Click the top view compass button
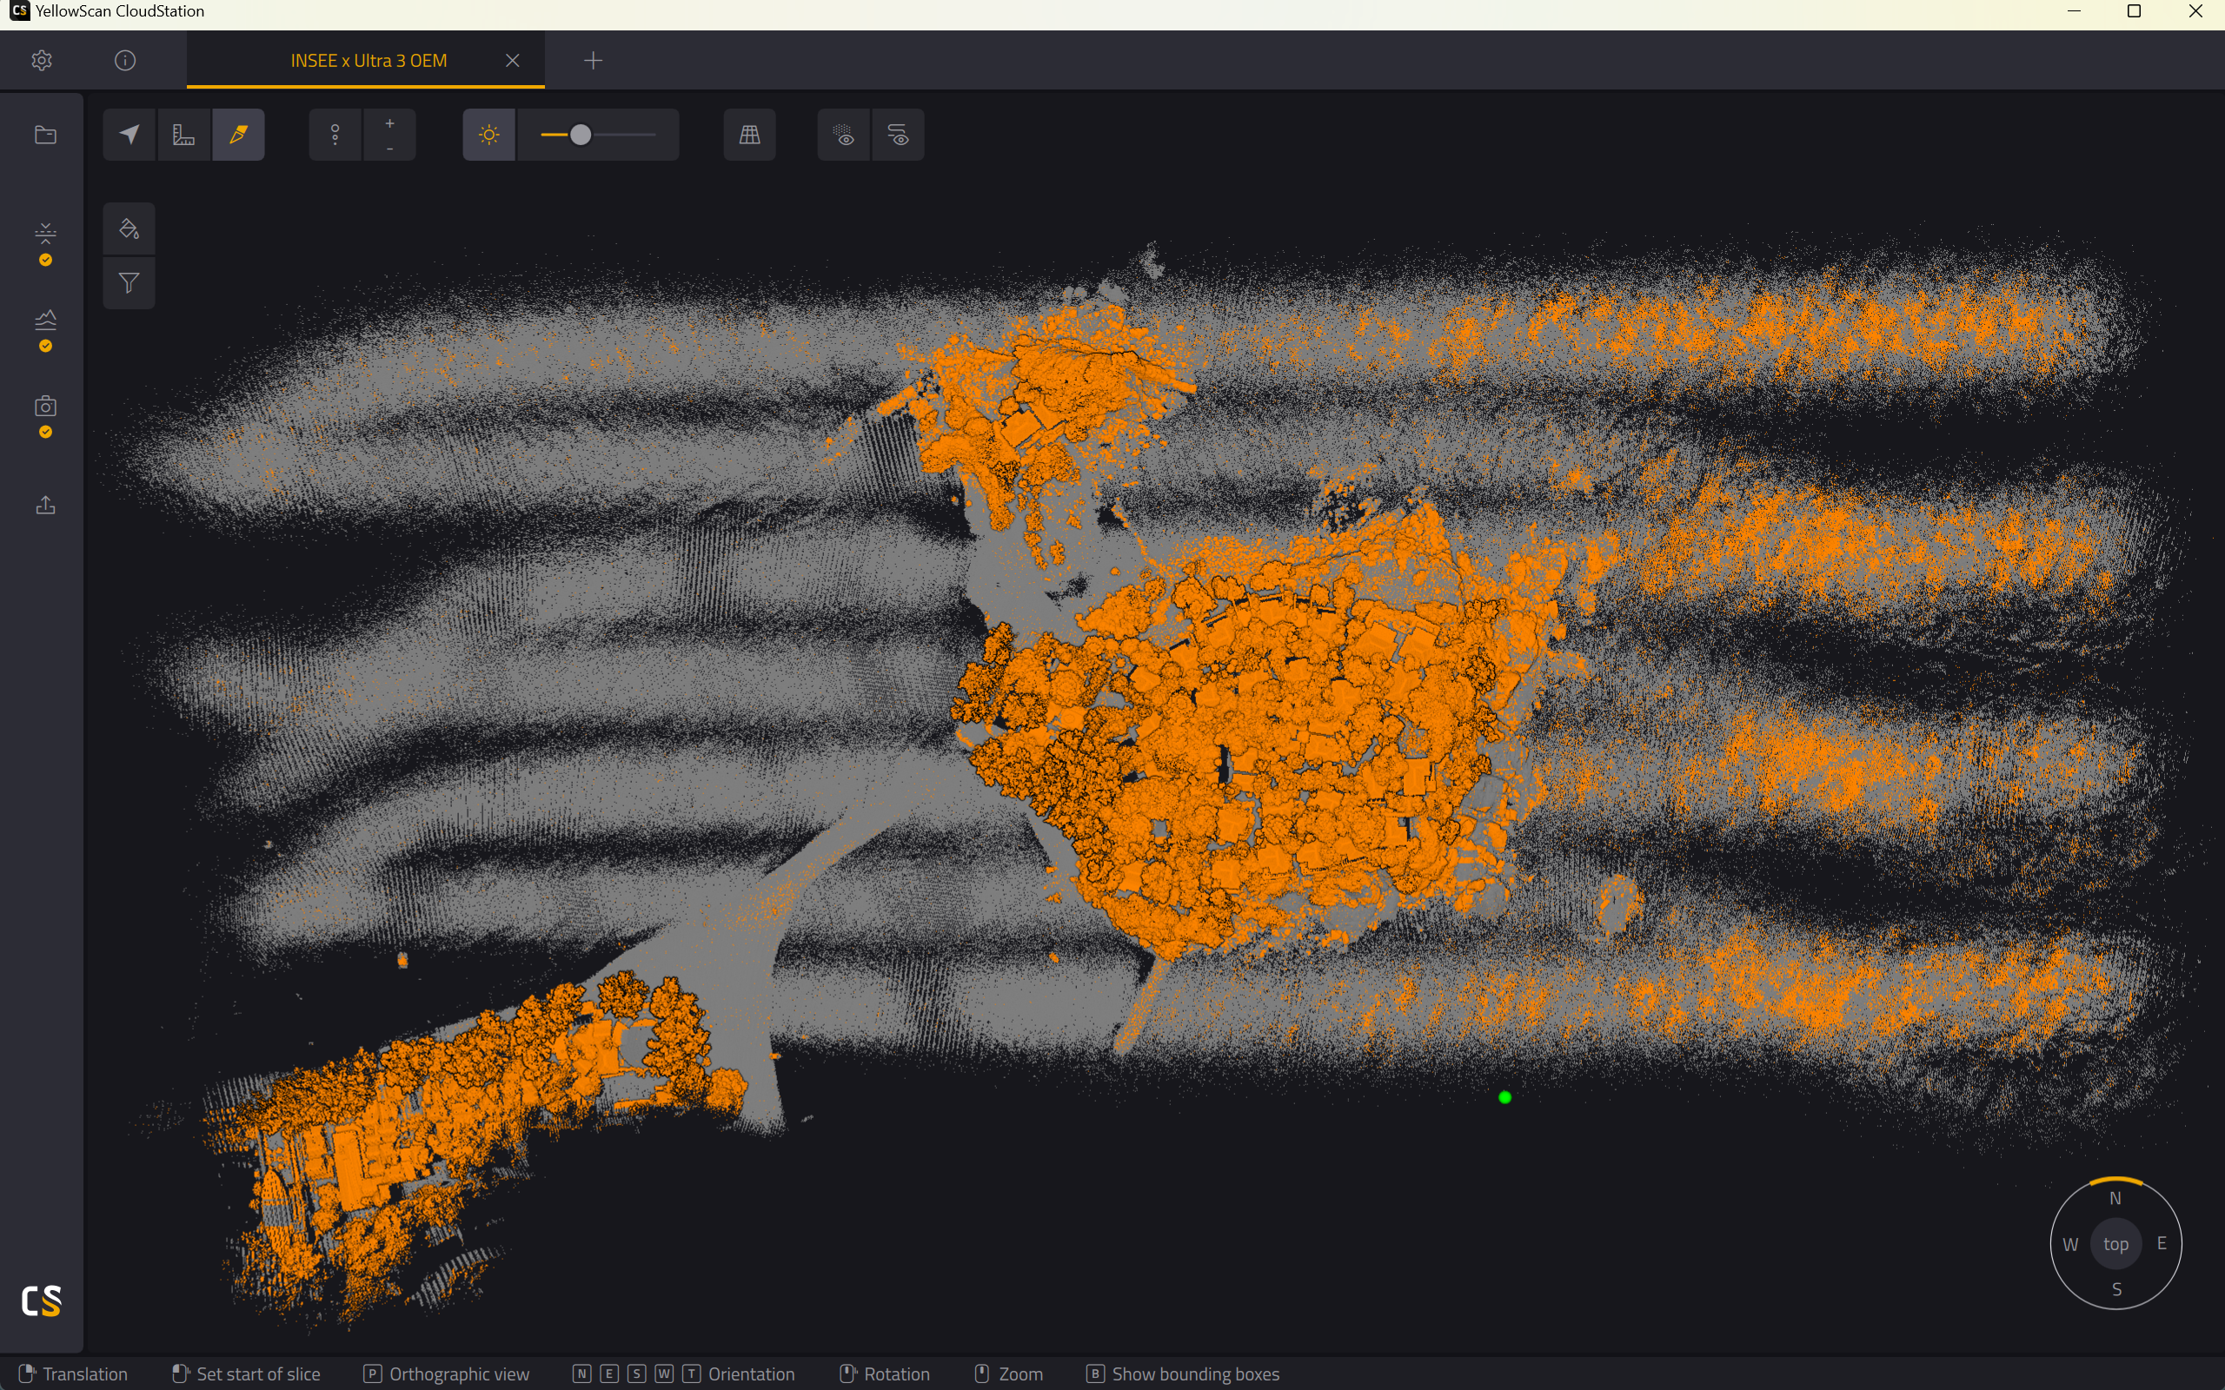 [2115, 1244]
